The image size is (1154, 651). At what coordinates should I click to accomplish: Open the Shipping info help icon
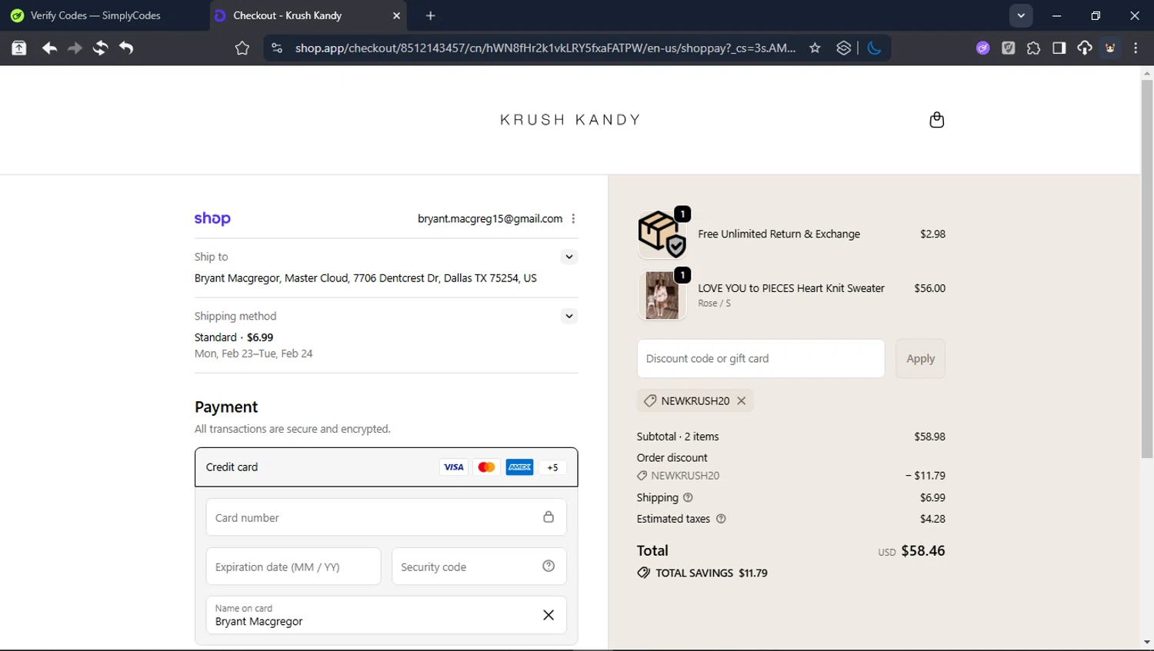point(688,497)
